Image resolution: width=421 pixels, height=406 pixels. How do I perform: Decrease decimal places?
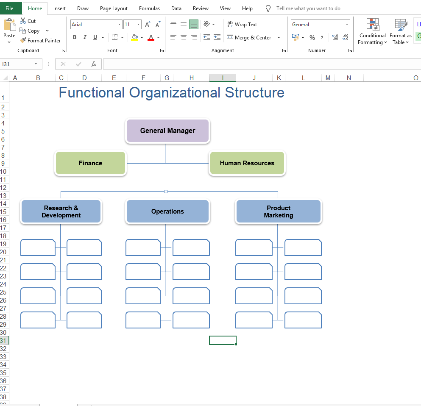click(345, 37)
